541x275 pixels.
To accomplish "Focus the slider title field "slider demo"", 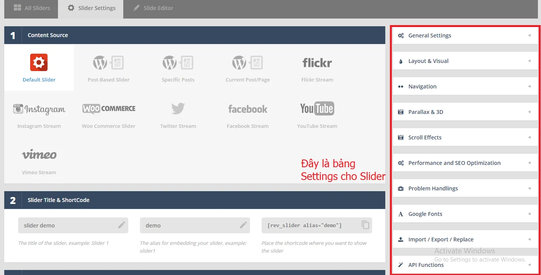I will click(x=73, y=225).
